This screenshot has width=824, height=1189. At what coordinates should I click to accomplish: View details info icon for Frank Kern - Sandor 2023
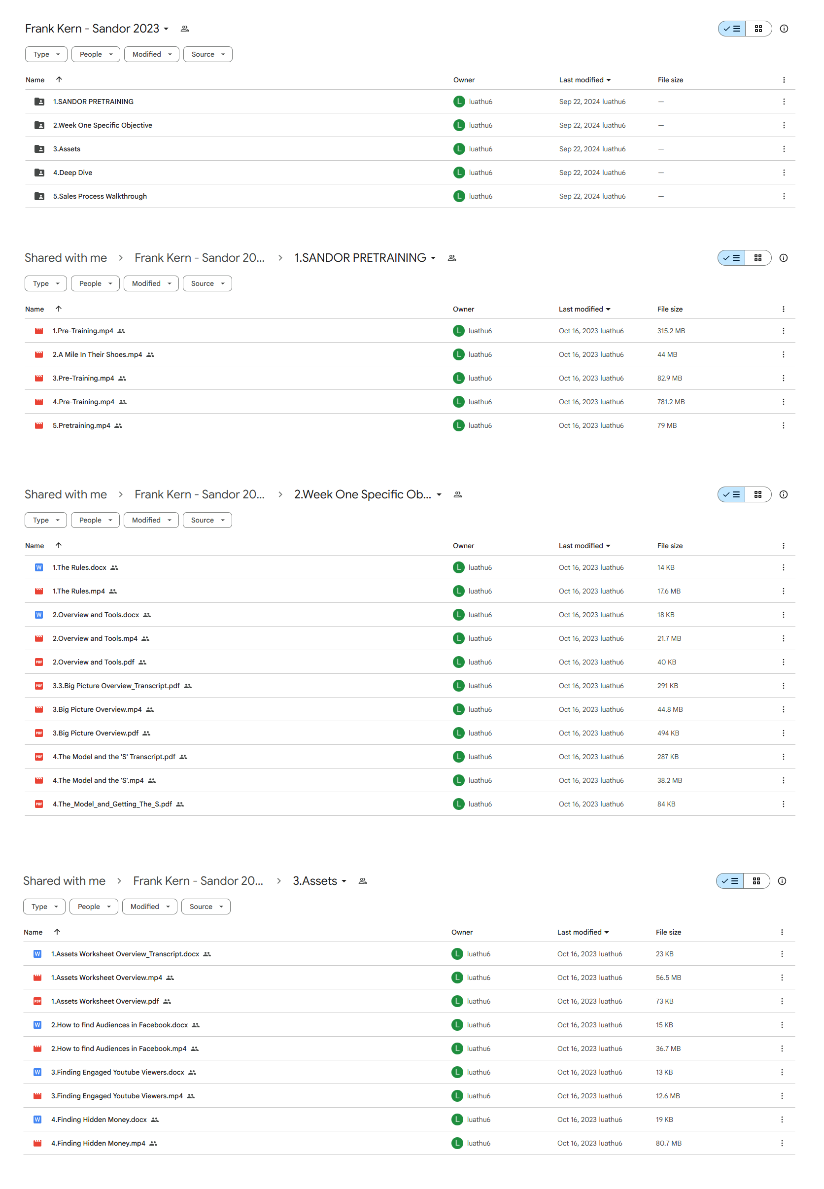[x=784, y=29]
